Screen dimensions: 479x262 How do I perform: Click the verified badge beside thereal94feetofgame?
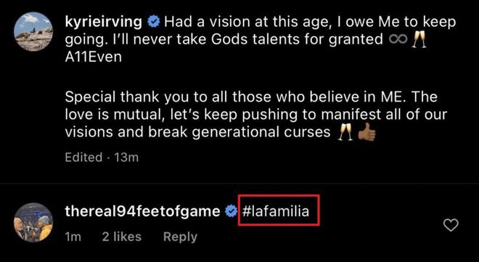(x=231, y=211)
